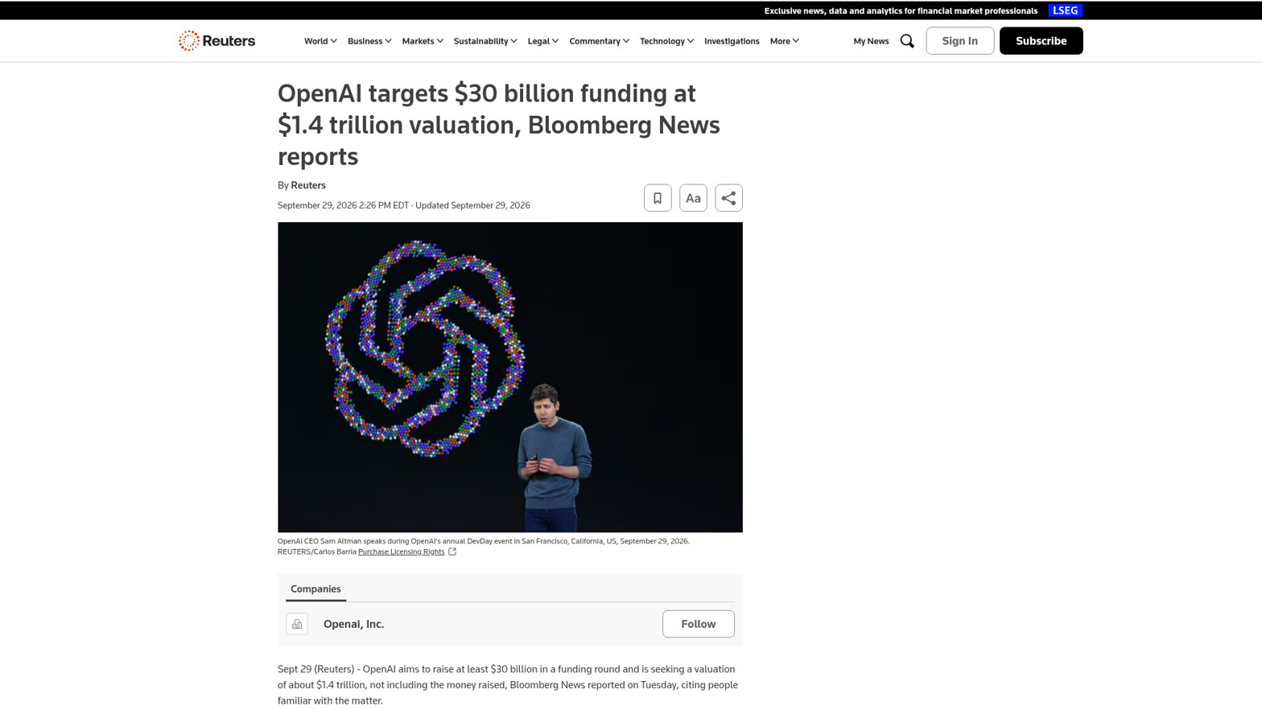Open the search magnifier icon
The height and width of the screenshot is (710, 1262).
click(907, 41)
